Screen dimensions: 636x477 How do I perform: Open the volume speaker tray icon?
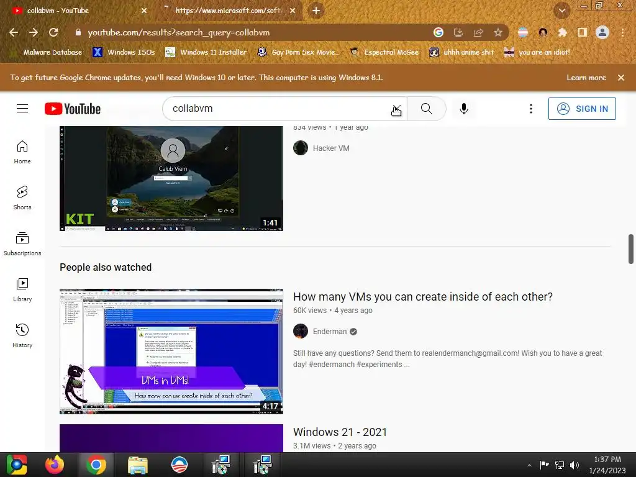click(575, 465)
